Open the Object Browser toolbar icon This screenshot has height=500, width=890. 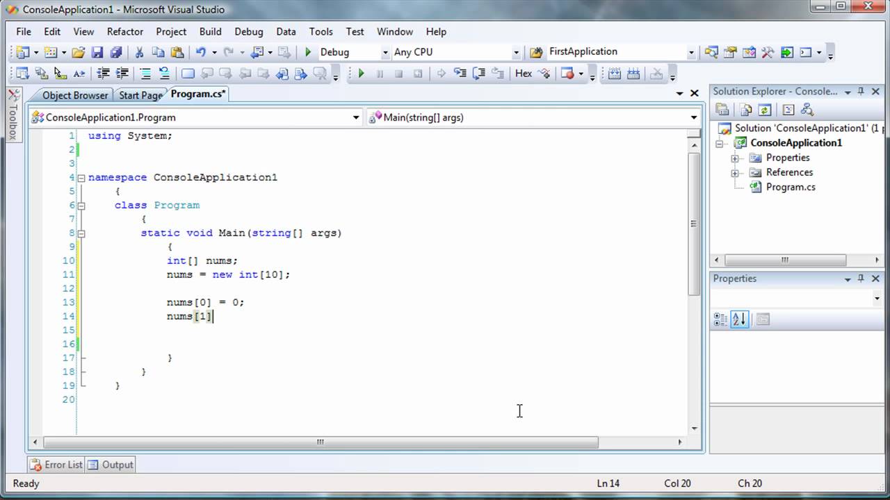pyautogui.click(x=749, y=52)
